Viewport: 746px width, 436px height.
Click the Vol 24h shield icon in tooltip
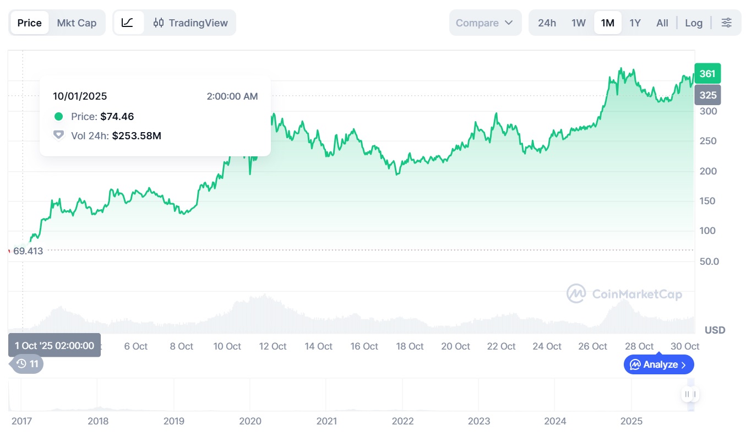(x=58, y=135)
